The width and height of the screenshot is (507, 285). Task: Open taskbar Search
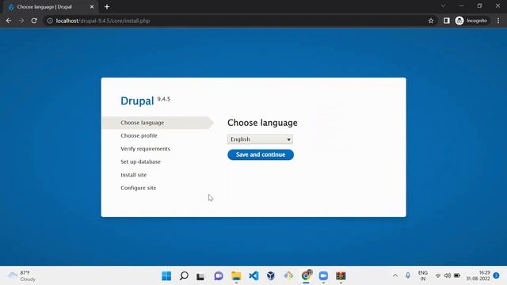[x=184, y=276]
